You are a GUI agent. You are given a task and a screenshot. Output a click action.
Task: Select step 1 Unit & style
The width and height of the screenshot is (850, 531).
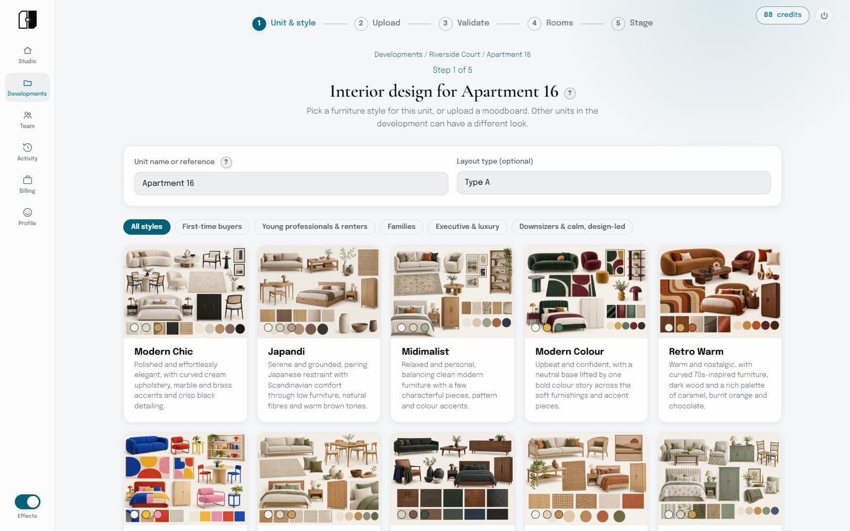point(284,23)
